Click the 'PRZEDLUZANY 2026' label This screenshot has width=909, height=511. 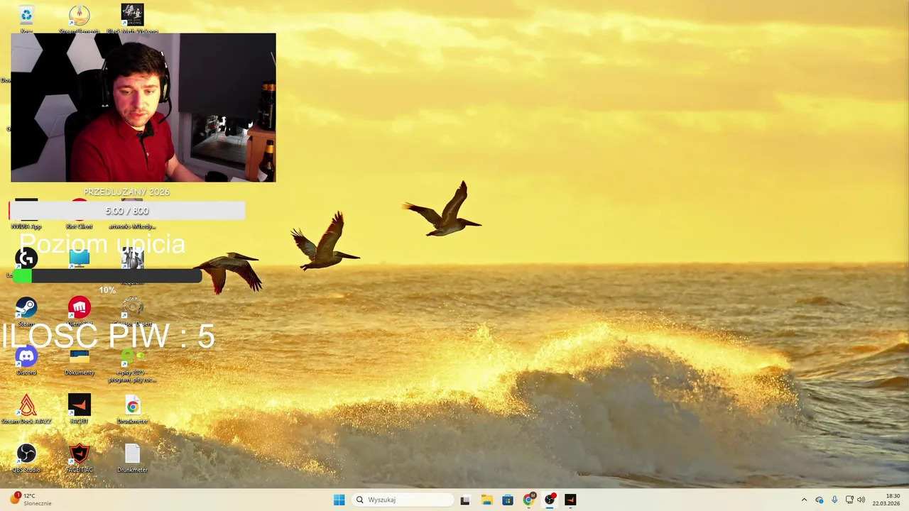(x=126, y=192)
